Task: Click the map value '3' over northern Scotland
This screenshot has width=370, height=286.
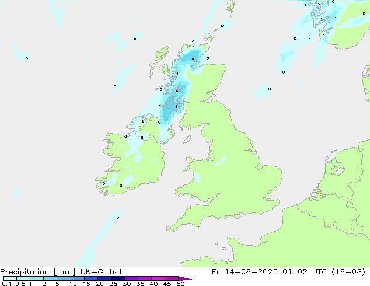Action: pos(193,58)
